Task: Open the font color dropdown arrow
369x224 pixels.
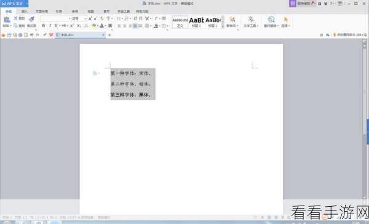Action: click(x=105, y=25)
